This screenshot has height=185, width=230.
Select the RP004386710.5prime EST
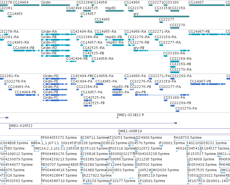tap(42, 184)
